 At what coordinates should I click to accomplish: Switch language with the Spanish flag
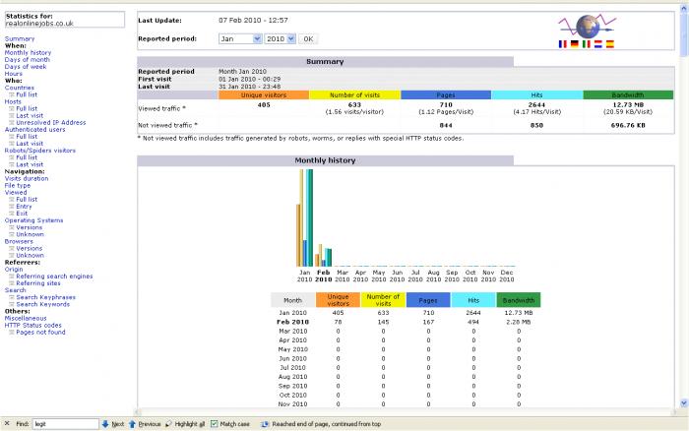pos(609,44)
